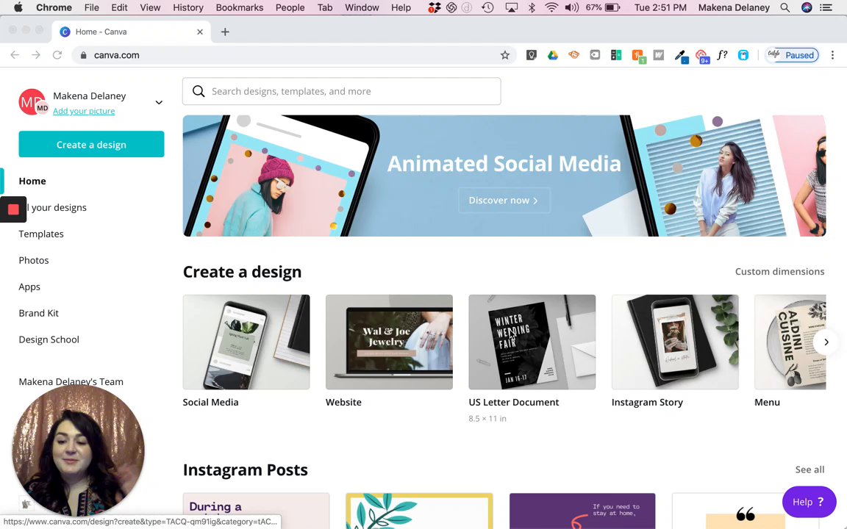
Task: Click Add your picture link
Action: 84,111
